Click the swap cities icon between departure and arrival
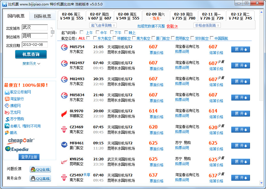This screenshot has height=189, width=266. click(x=52, y=31)
